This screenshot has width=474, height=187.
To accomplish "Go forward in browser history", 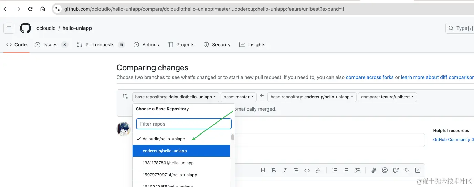I will 18,9.
